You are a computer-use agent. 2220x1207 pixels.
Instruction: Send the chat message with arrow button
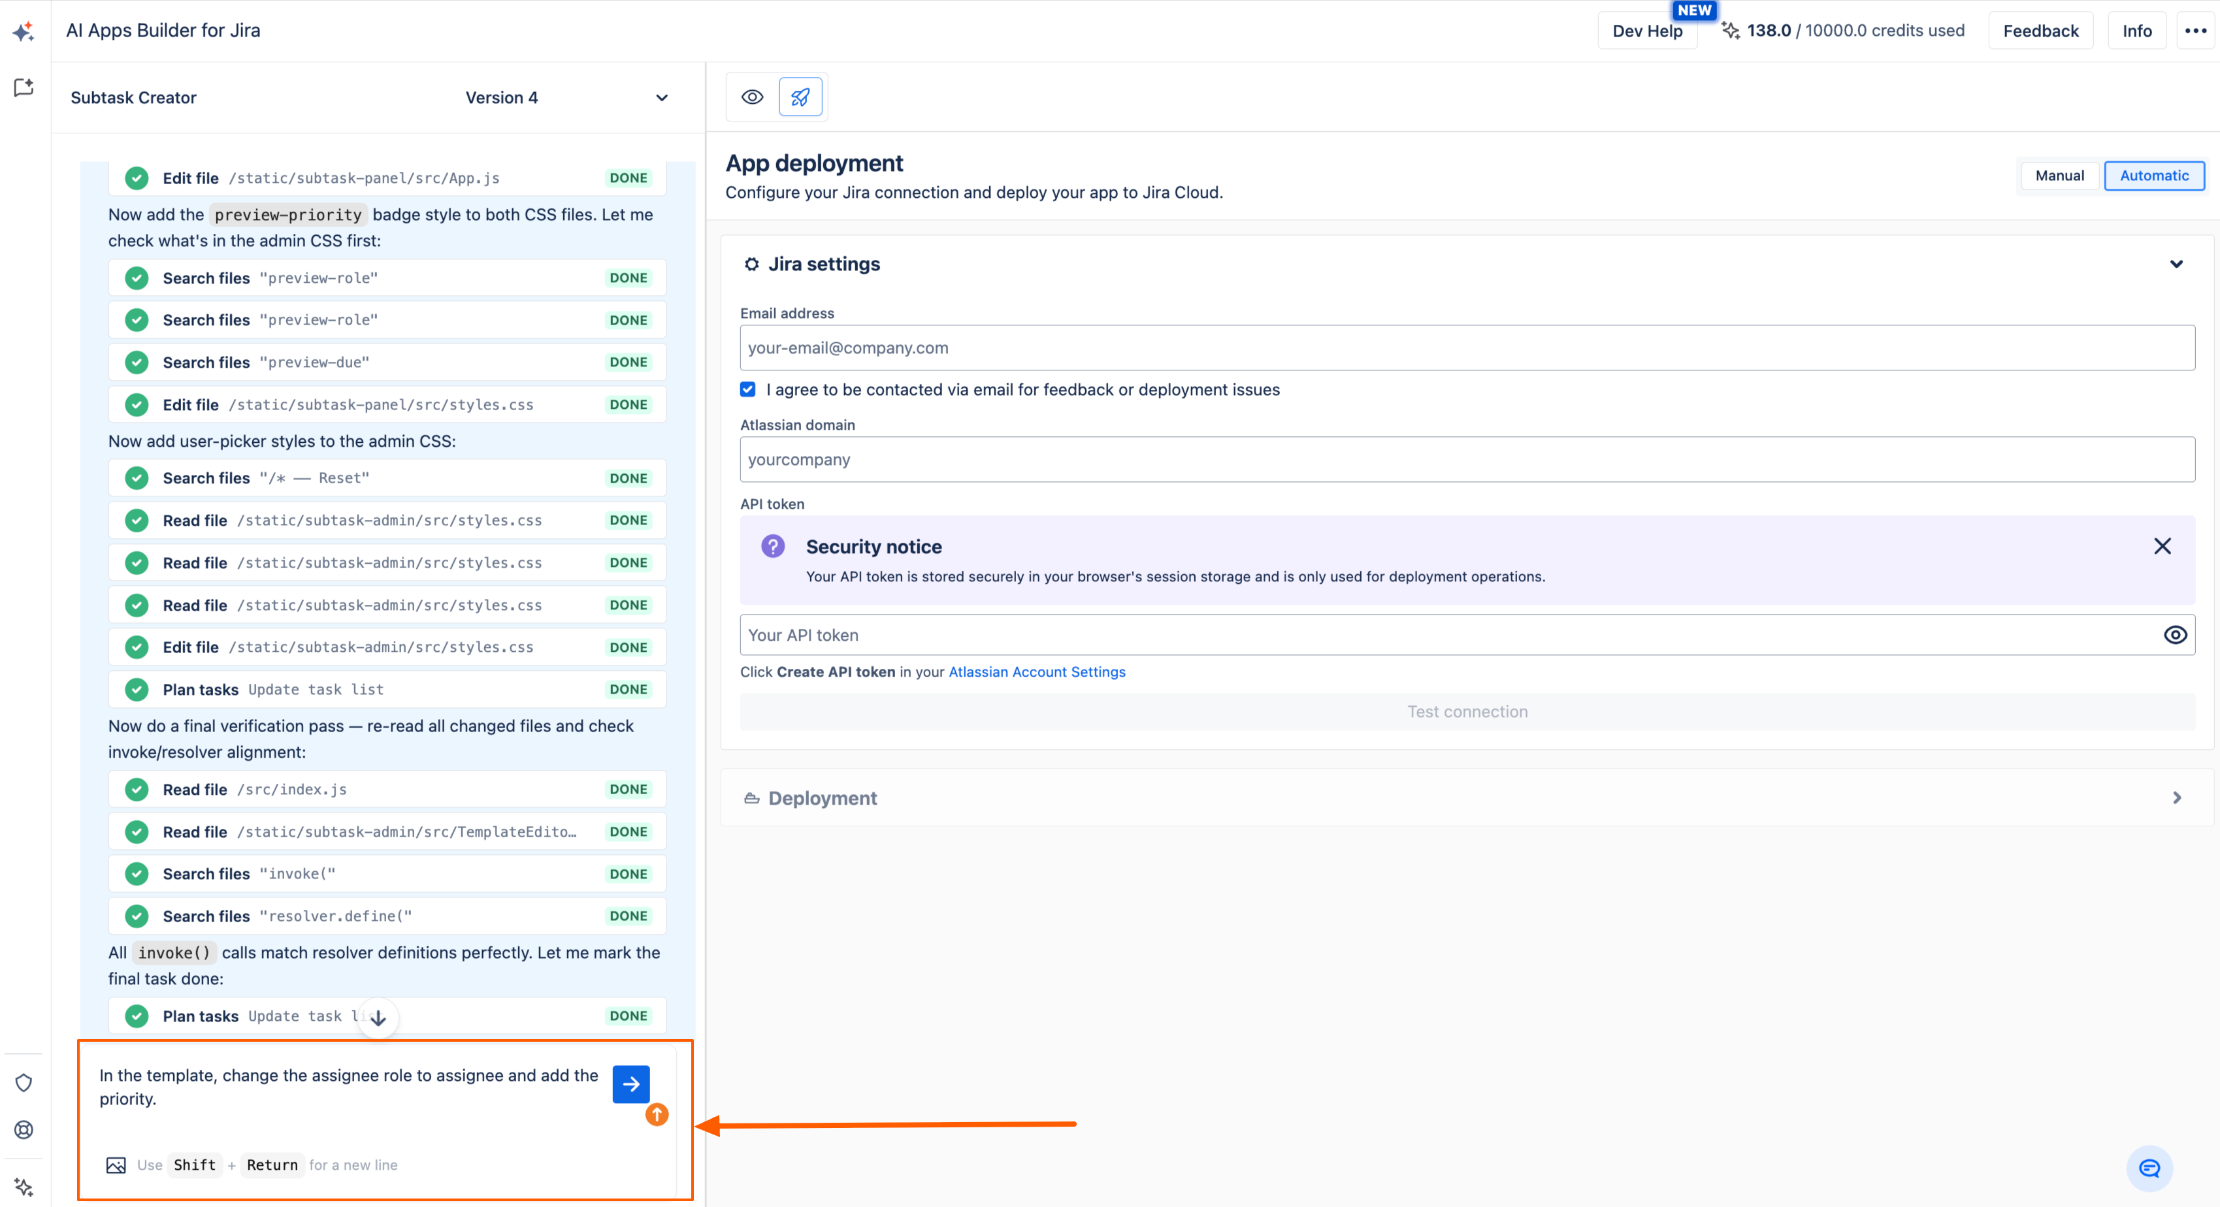point(631,1084)
